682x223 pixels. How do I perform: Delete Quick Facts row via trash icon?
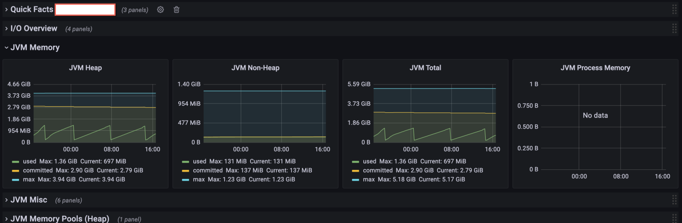176,10
